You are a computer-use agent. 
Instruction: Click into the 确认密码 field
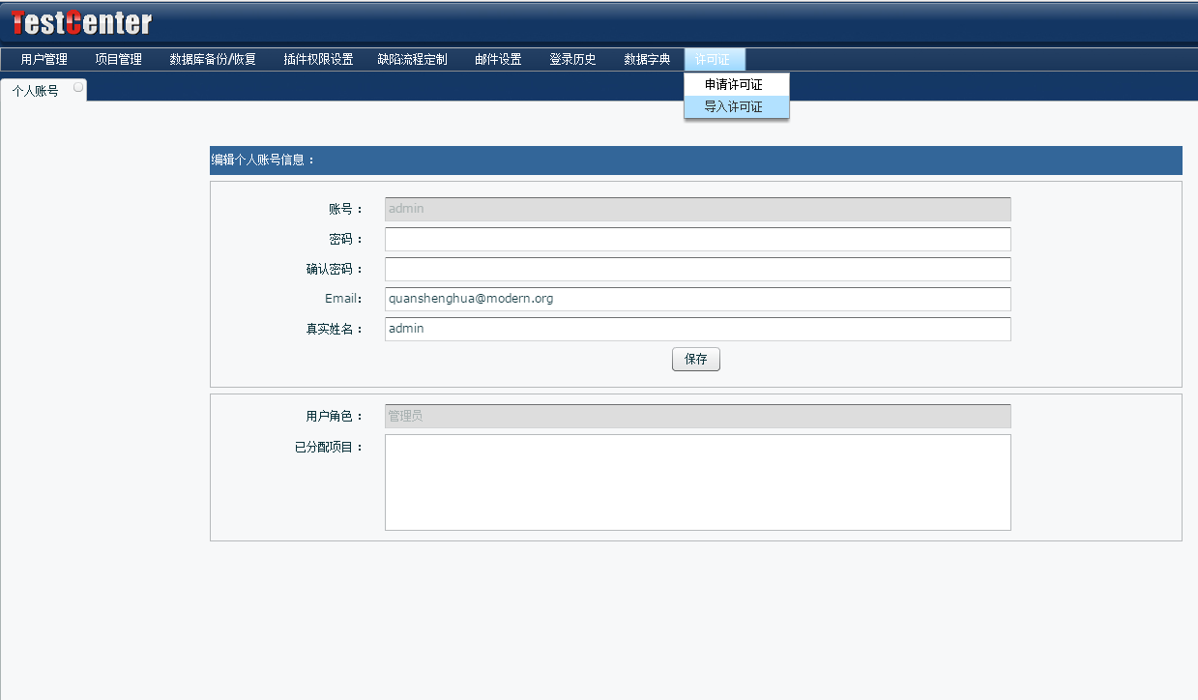[x=697, y=269]
